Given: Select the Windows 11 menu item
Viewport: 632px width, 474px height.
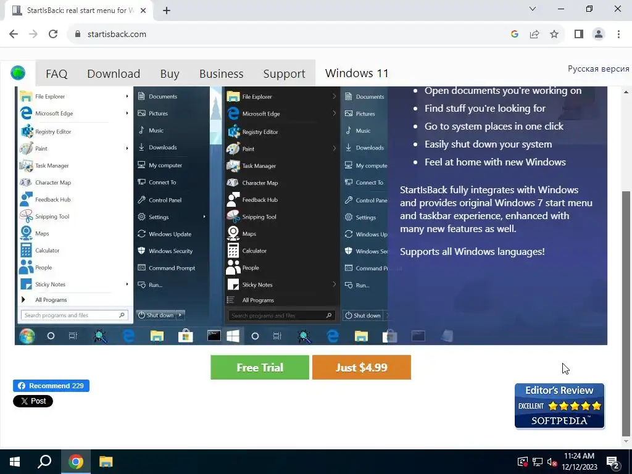Looking at the screenshot, I should click(x=357, y=73).
